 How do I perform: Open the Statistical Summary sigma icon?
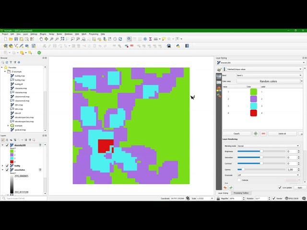(x=150, y=39)
